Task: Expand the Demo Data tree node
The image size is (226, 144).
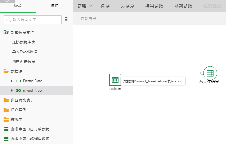Action: 12,81
